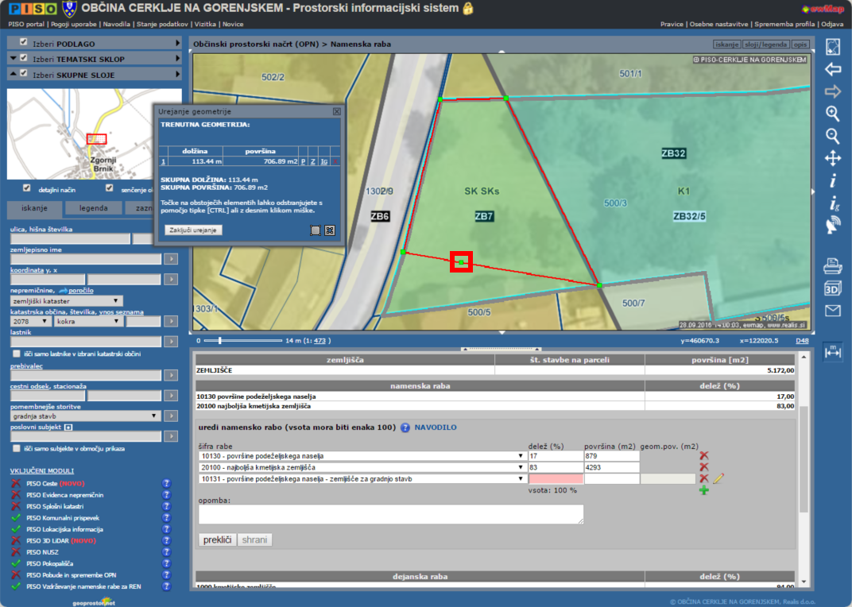This screenshot has width=852, height=607.
Task: Click the green plus add row icon
Action: pyautogui.click(x=703, y=490)
